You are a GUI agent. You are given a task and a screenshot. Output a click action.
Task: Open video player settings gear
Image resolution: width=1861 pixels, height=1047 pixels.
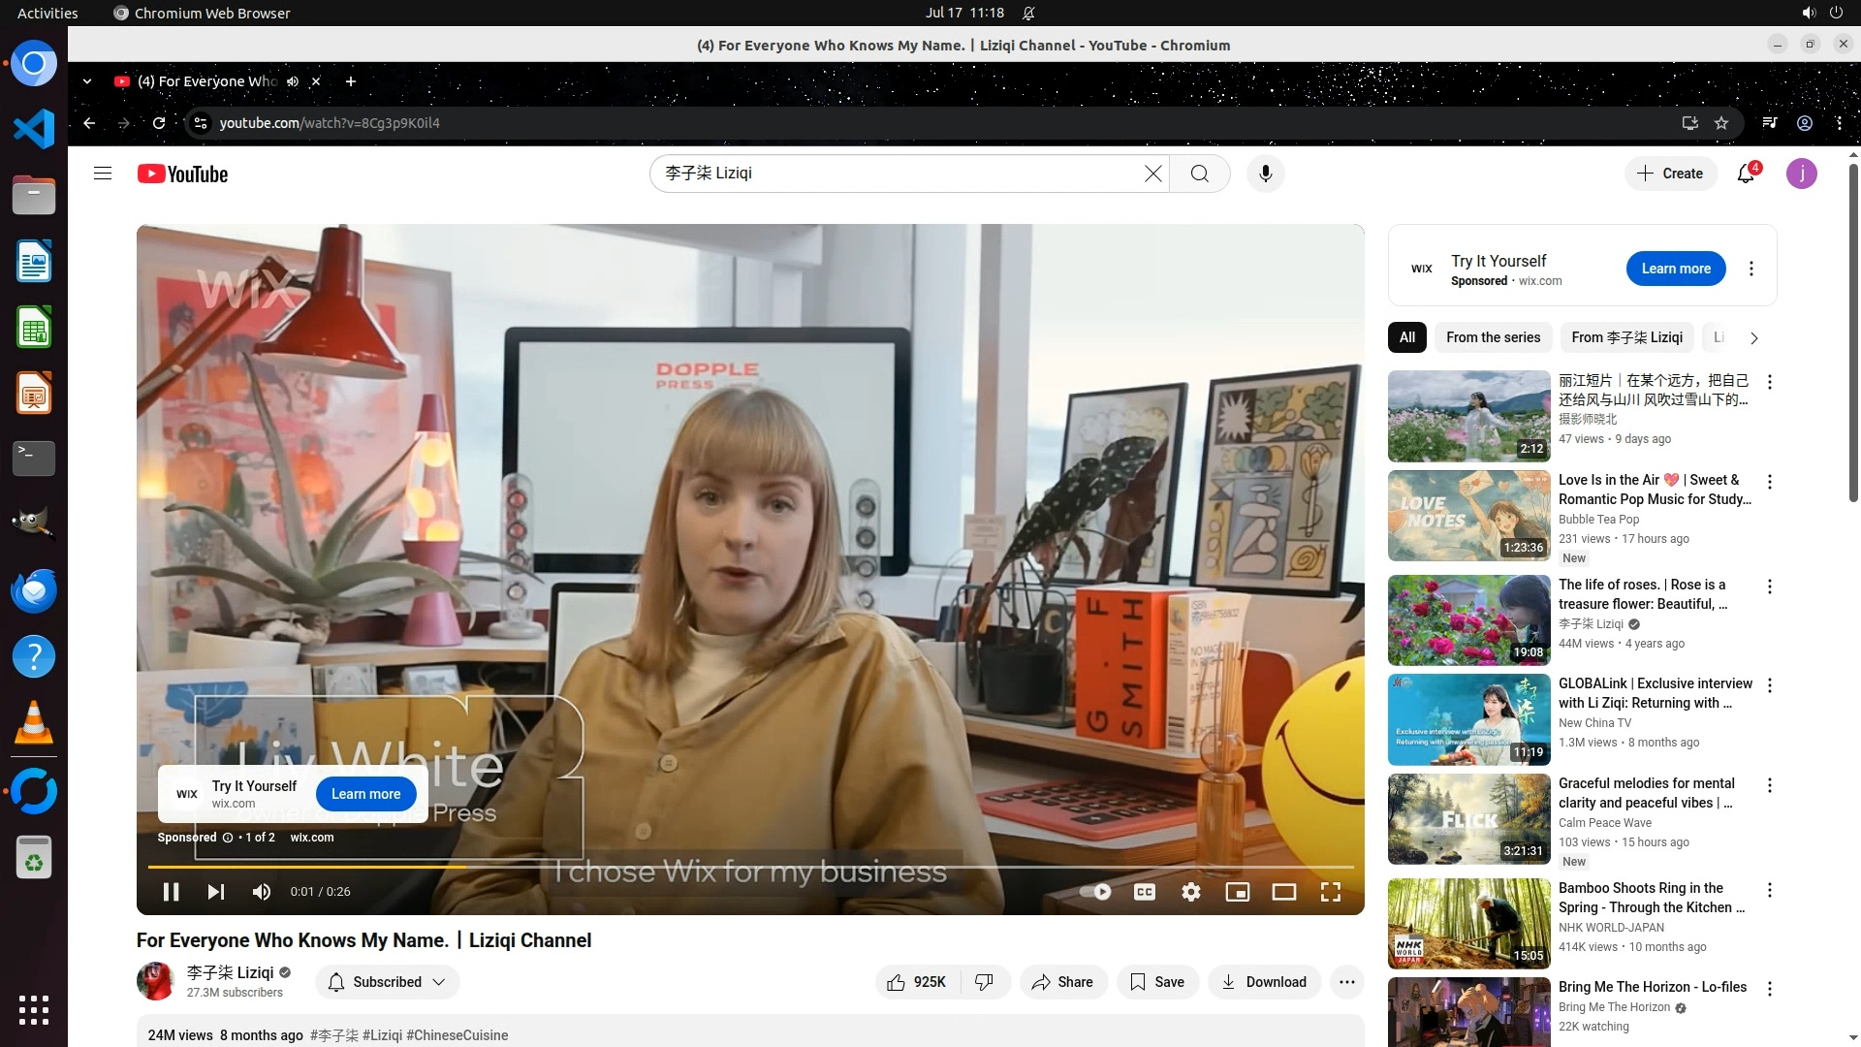pyautogui.click(x=1191, y=892)
